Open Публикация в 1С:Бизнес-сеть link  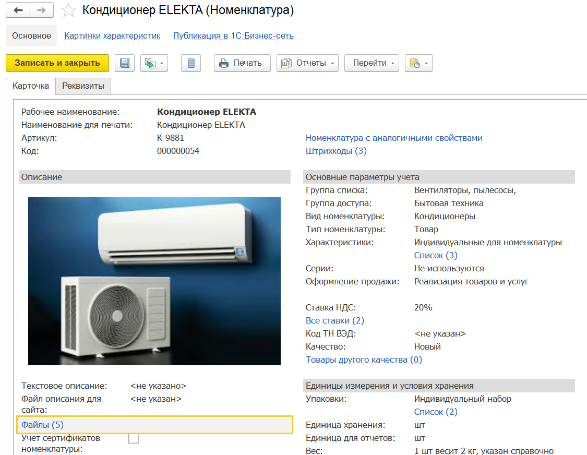point(233,35)
